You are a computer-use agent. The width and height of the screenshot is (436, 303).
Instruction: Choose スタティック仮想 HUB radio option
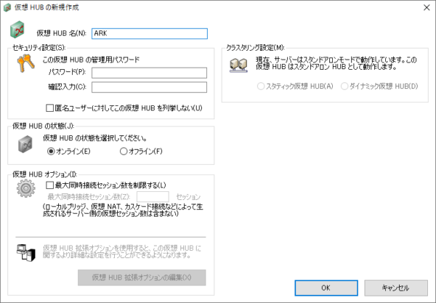262,86
